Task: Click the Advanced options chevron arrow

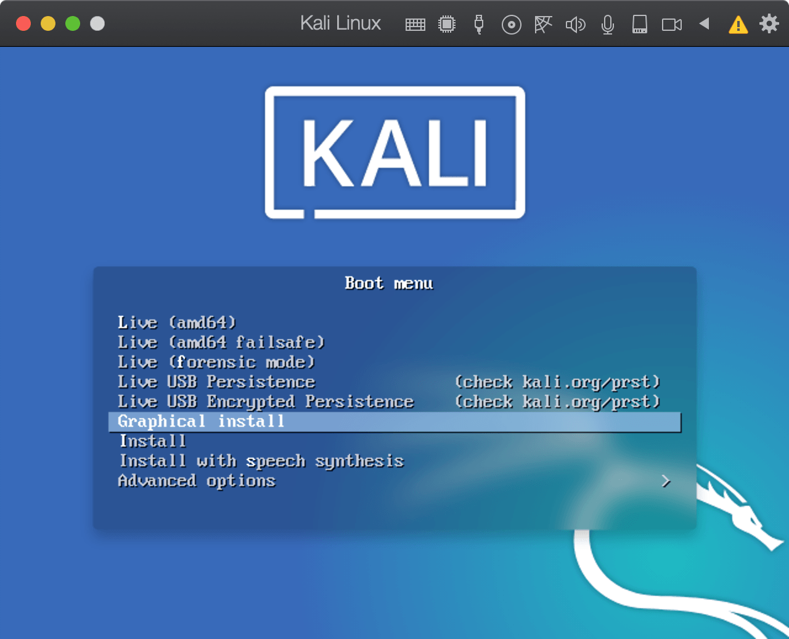Action: click(666, 481)
